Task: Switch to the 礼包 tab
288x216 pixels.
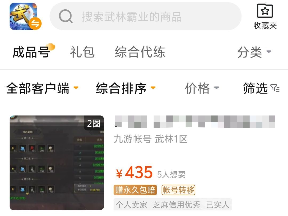Action: [82, 52]
